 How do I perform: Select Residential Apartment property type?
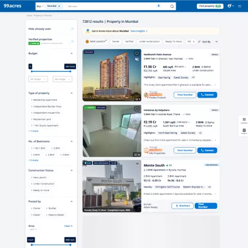[44, 100]
